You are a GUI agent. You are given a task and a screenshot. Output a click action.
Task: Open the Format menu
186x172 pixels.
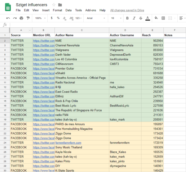pyautogui.click(x=57, y=10)
